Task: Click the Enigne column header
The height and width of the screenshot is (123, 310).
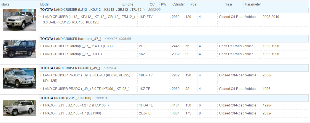Action: 128,4
